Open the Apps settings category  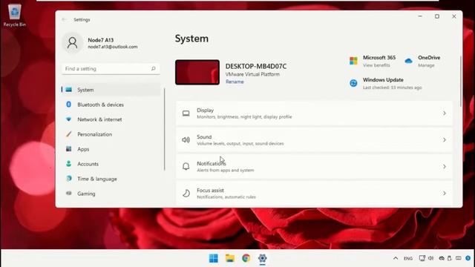click(x=111, y=149)
